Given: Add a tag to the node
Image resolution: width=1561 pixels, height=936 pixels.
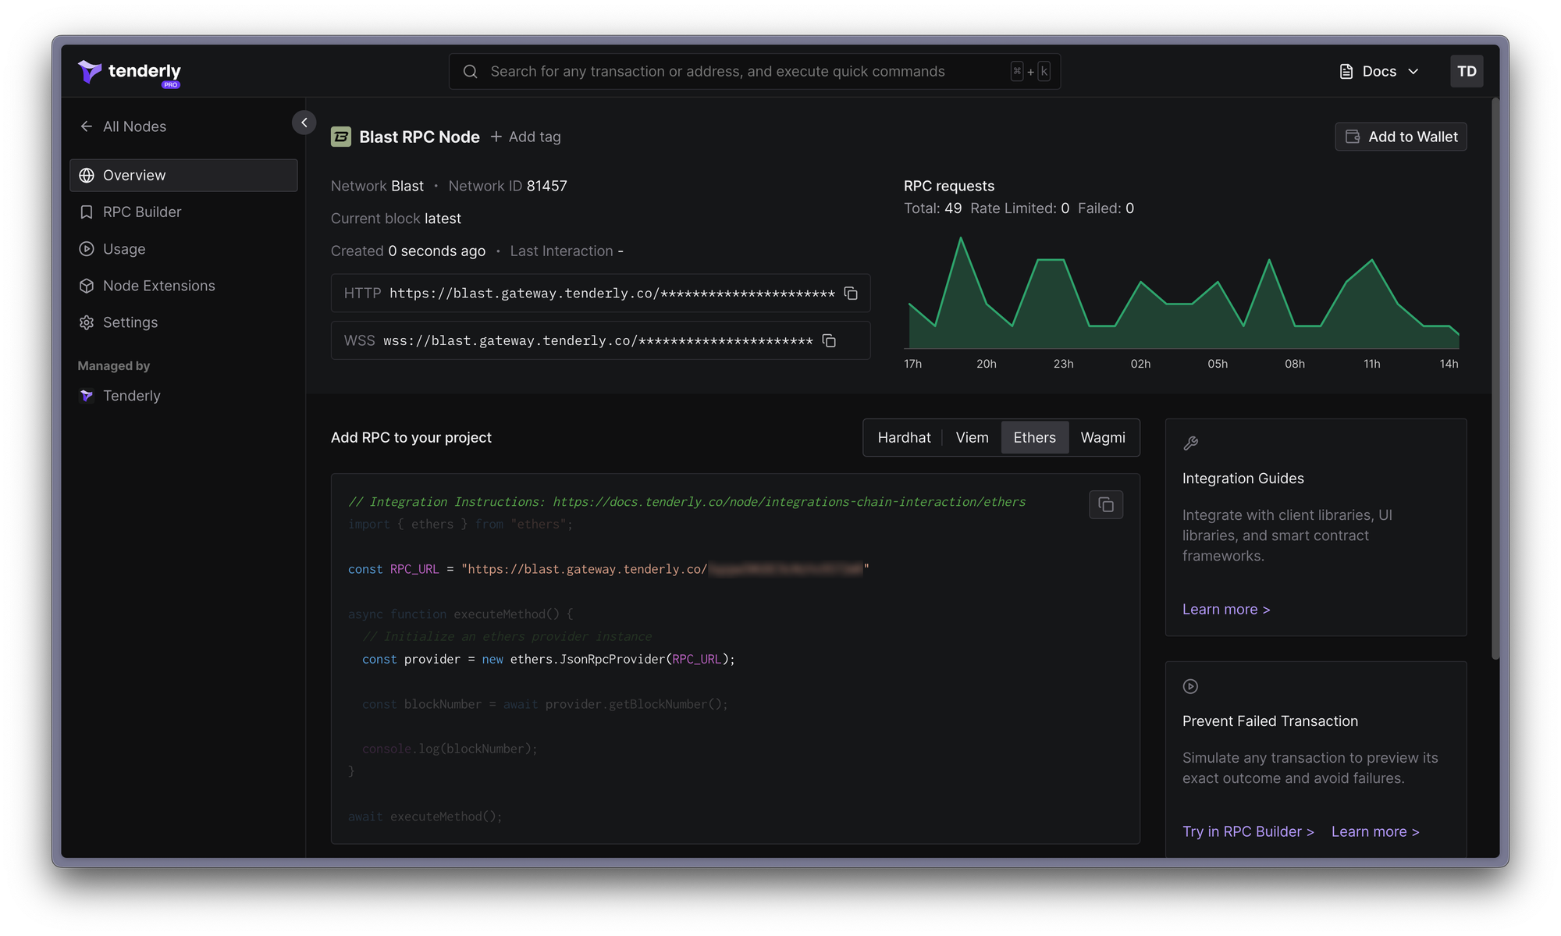Looking at the screenshot, I should 526,137.
